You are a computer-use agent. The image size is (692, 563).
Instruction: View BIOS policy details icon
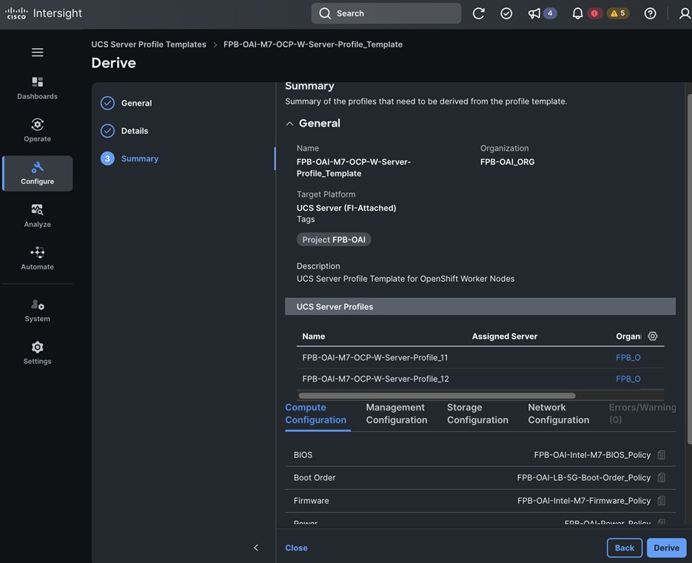point(661,455)
